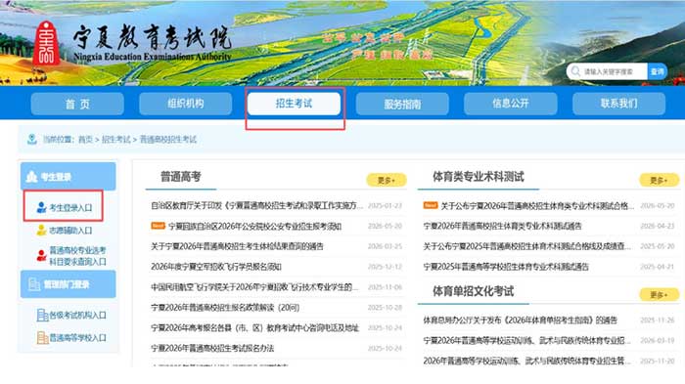Click the 各级考试机构入口 building icon
Image resolution: width=685 pixels, height=384 pixels.
[42, 315]
